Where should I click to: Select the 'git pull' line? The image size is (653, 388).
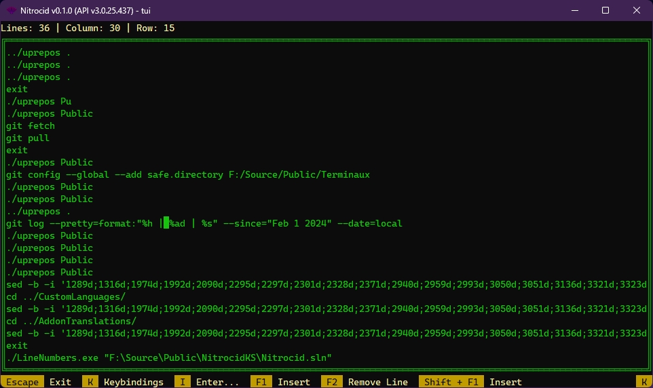(28, 138)
